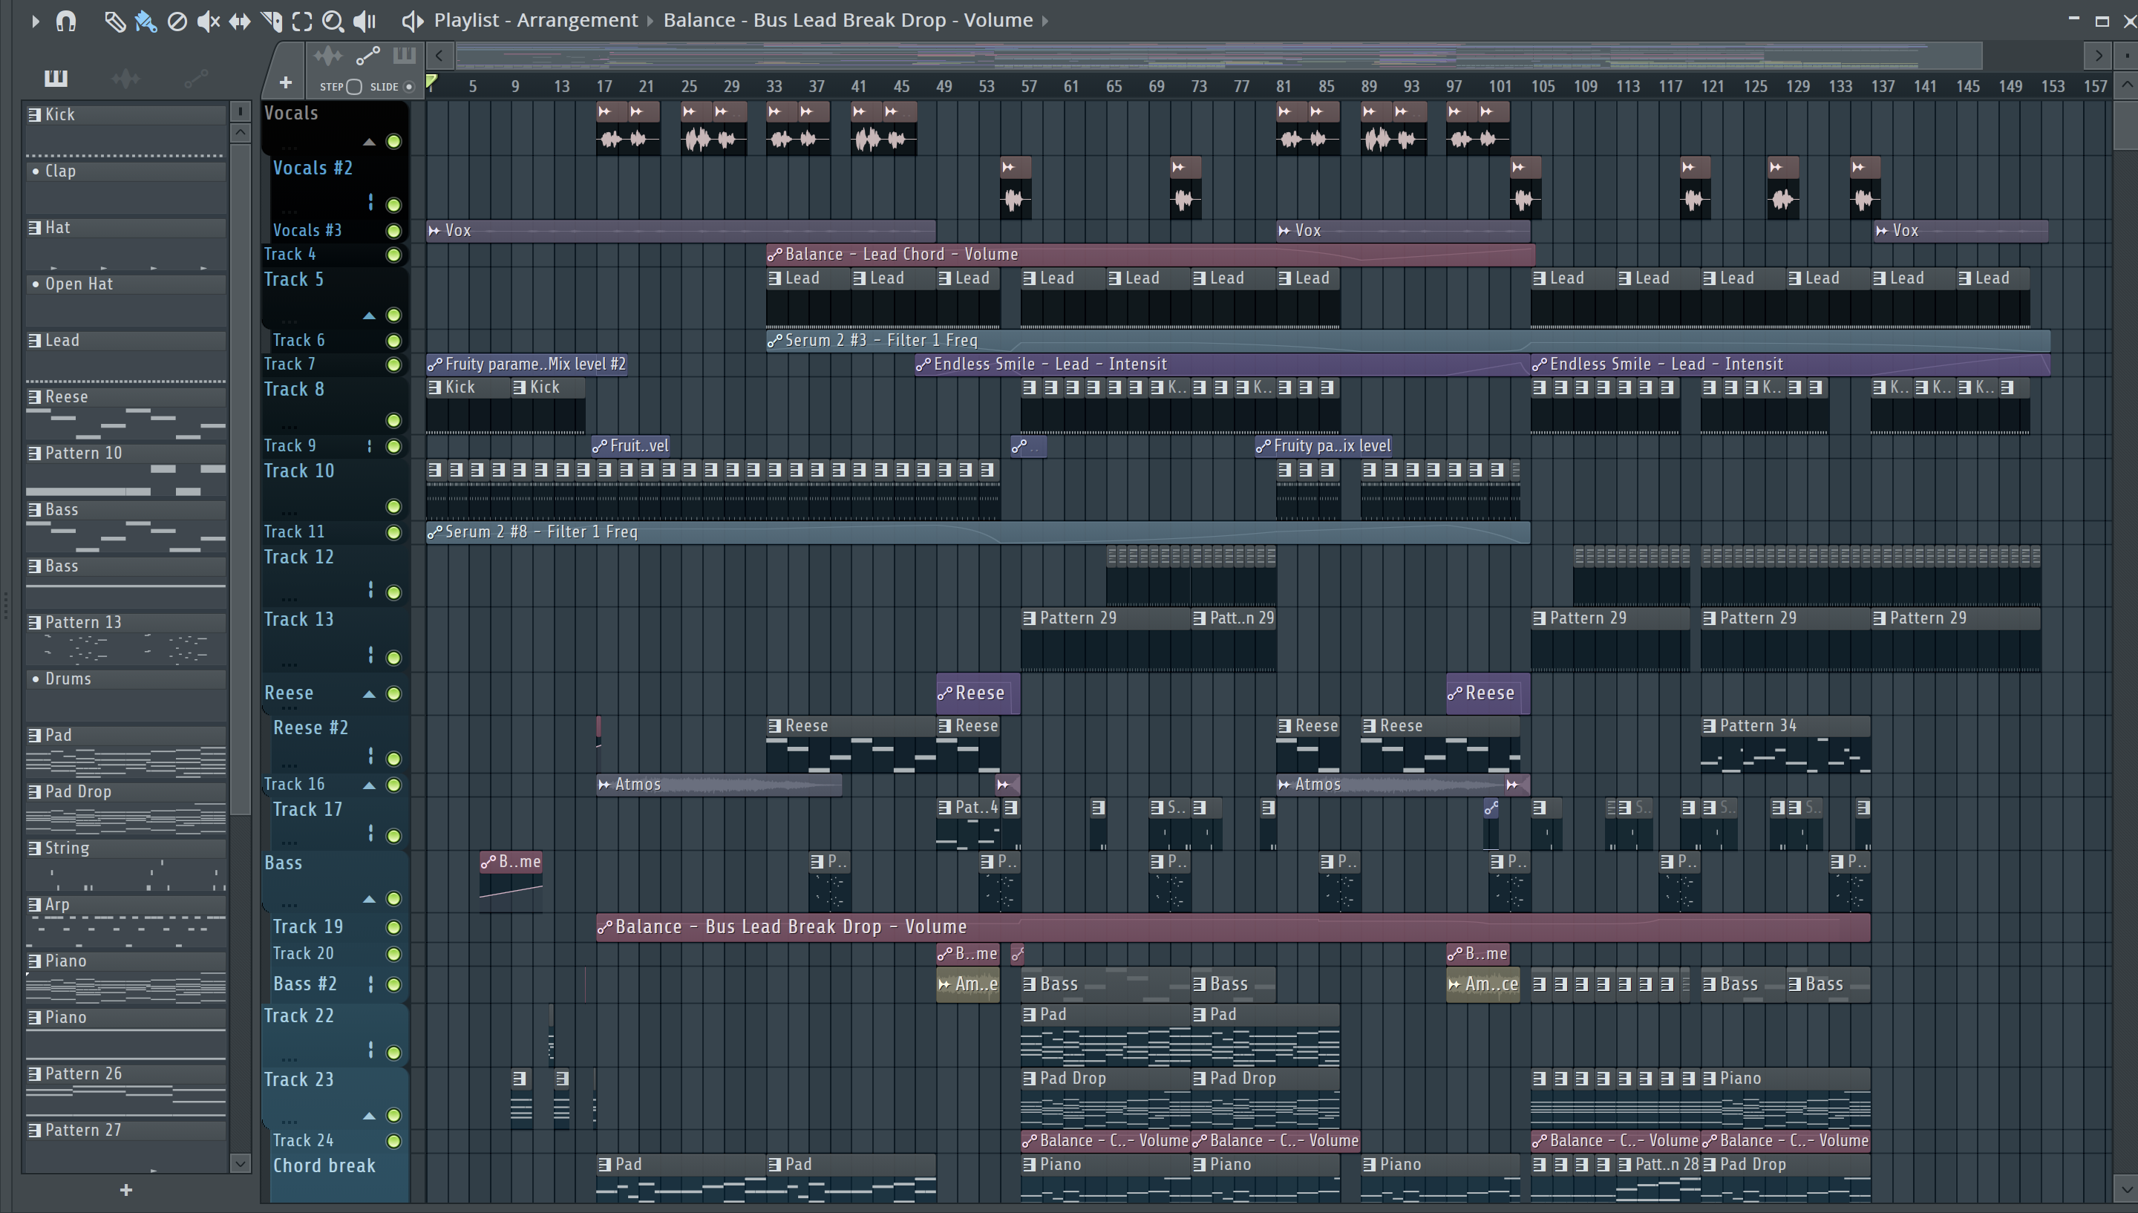The image size is (2138, 1213).
Task: Toggle the pattern clip focus piano icon
Action: [404, 56]
